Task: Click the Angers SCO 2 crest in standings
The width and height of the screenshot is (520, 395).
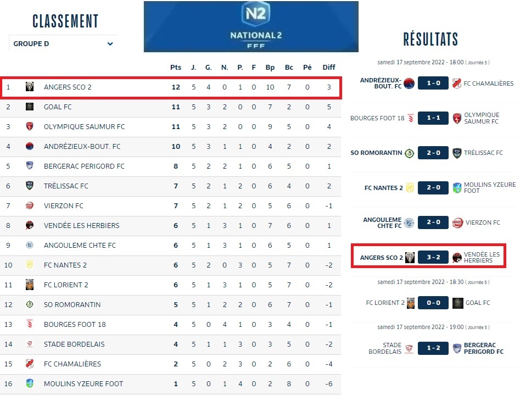Action: (x=30, y=87)
